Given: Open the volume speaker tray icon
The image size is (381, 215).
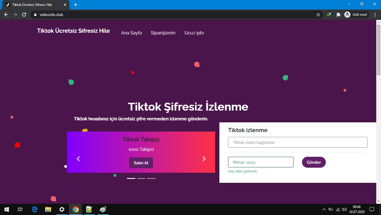Looking at the screenshot, I should (x=344, y=209).
